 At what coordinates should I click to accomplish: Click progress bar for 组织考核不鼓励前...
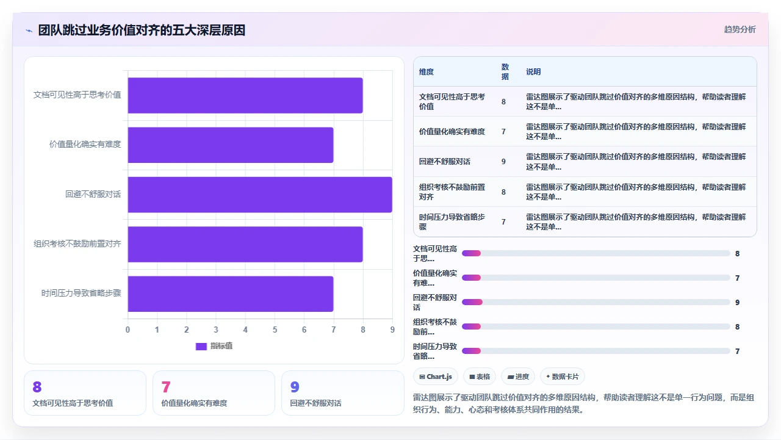(x=596, y=326)
